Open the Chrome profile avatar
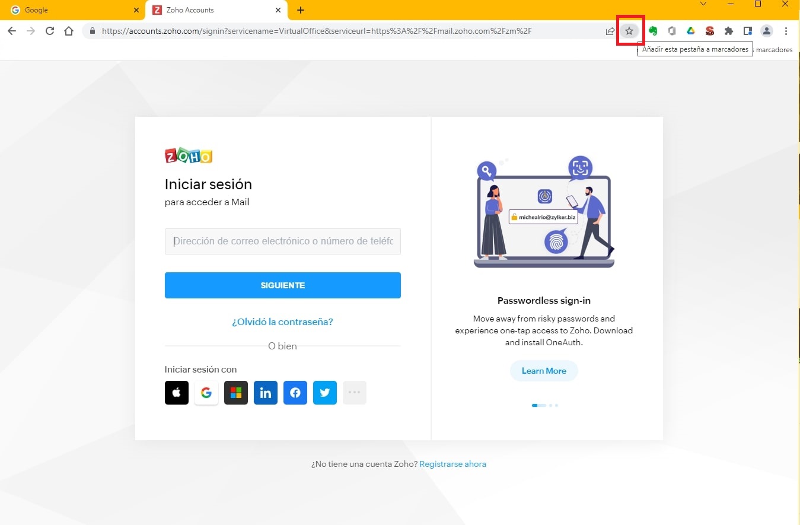Image resolution: width=800 pixels, height=525 pixels. pyautogui.click(x=767, y=31)
